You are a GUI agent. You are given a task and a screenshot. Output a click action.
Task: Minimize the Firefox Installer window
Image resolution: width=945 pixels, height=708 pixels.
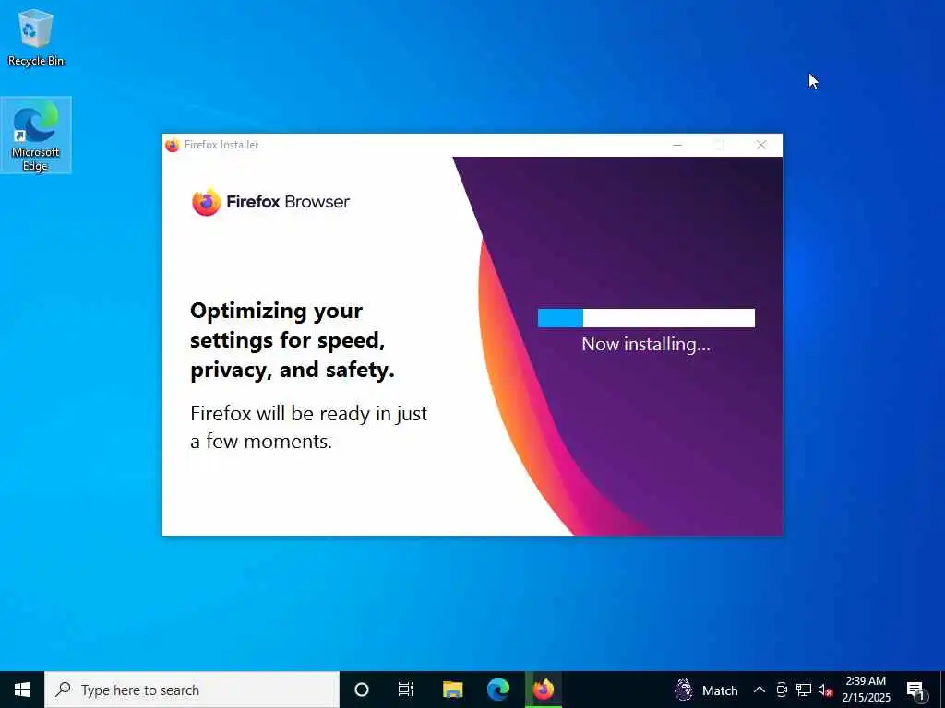click(x=677, y=145)
